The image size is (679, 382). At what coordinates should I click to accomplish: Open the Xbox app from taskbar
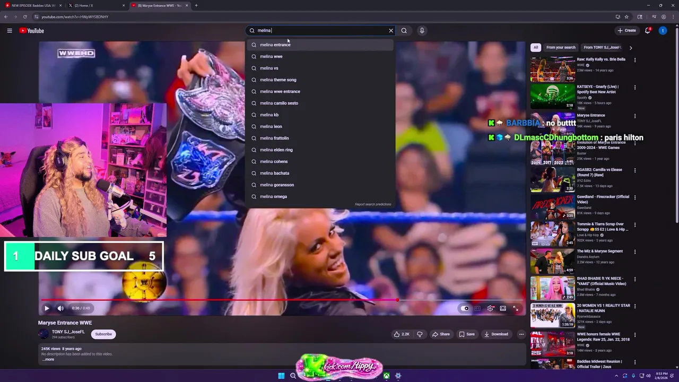pyautogui.click(x=387, y=376)
